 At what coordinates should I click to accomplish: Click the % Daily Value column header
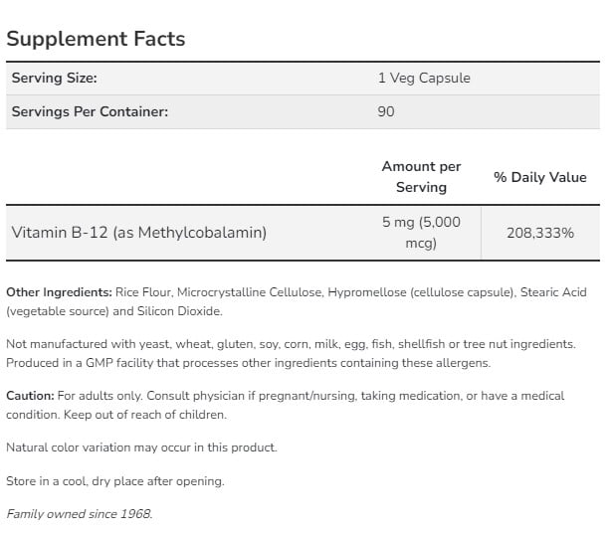tap(540, 177)
